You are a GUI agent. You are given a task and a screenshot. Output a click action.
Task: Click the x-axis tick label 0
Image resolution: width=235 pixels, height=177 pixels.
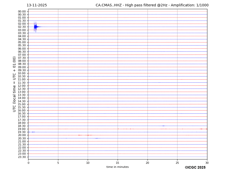[28, 163]
